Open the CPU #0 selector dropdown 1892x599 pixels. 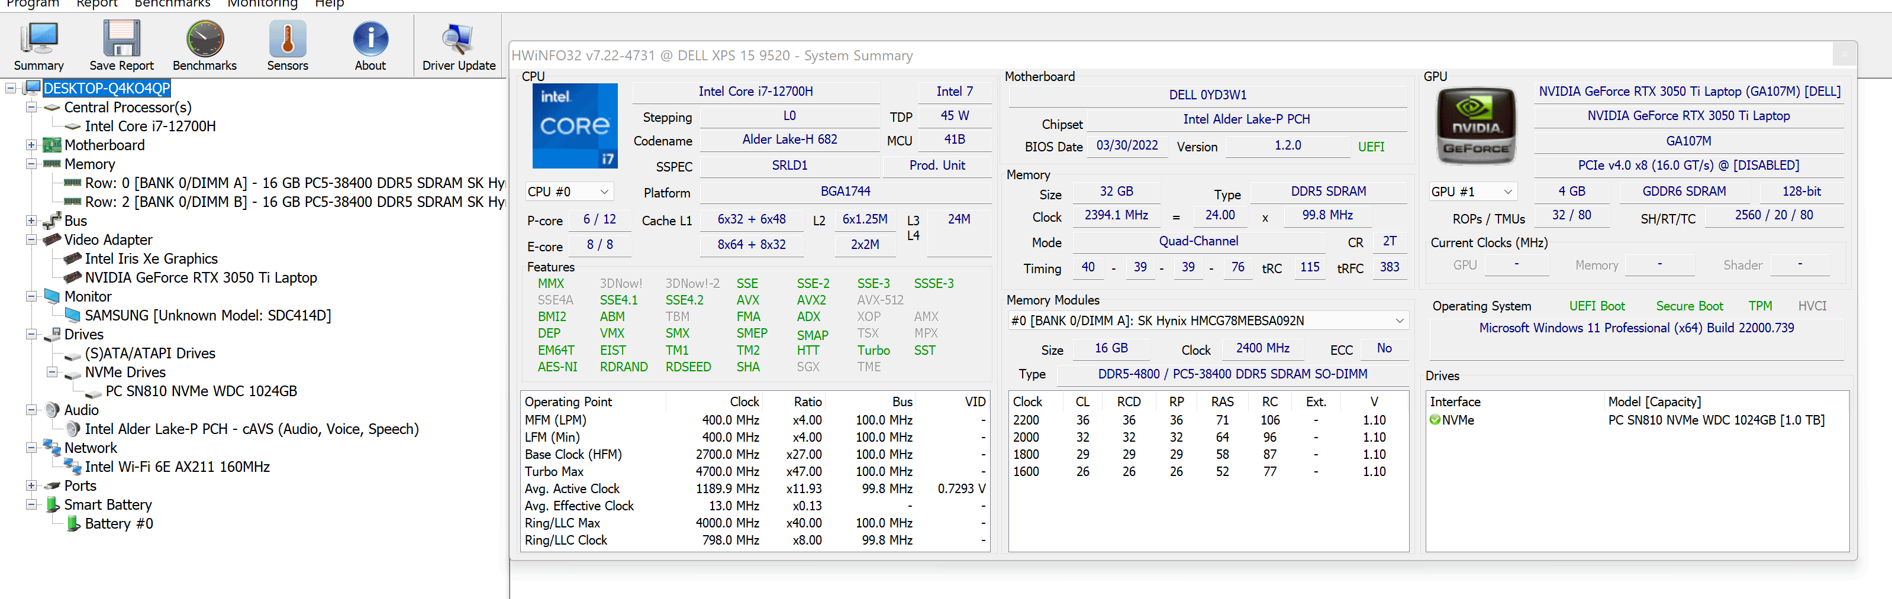click(569, 192)
